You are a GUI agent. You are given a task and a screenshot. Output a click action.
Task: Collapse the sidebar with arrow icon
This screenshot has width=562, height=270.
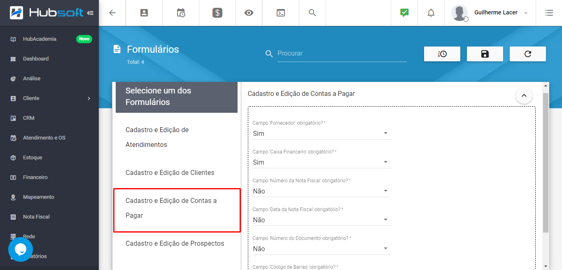coord(90,13)
